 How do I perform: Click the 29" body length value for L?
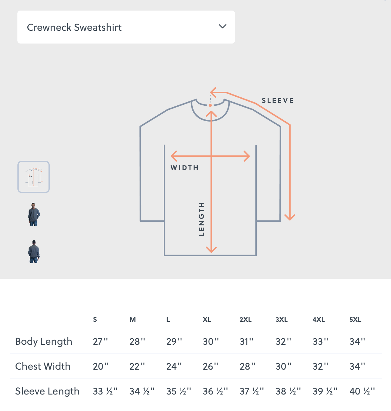pyautogui.click(x=174, y=341)
